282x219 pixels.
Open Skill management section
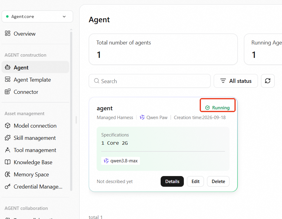pyautogui.click(x=35, y=138)
